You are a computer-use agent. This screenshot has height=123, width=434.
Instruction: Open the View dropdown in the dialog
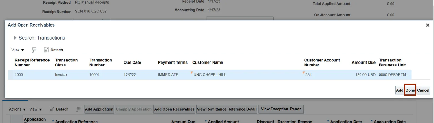point(18,50)
